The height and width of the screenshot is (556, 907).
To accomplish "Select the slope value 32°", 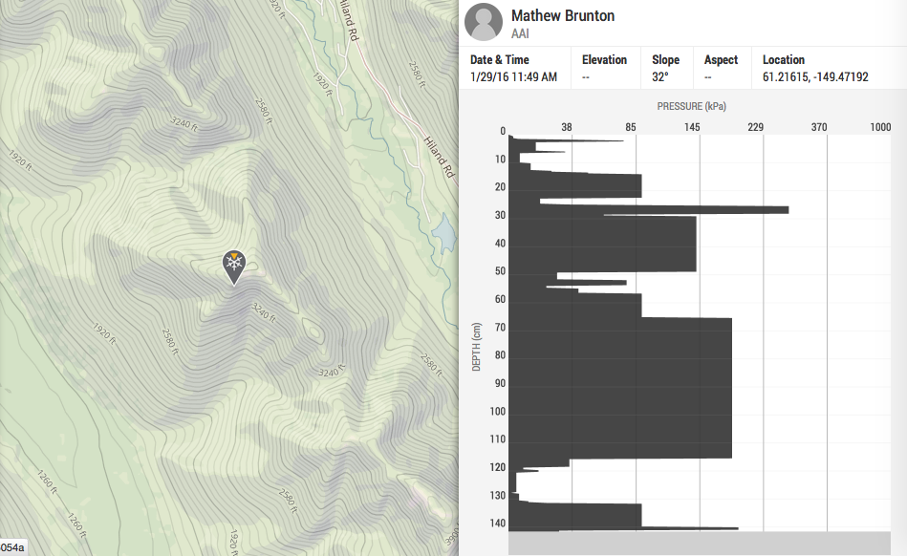I will (660, 76).
